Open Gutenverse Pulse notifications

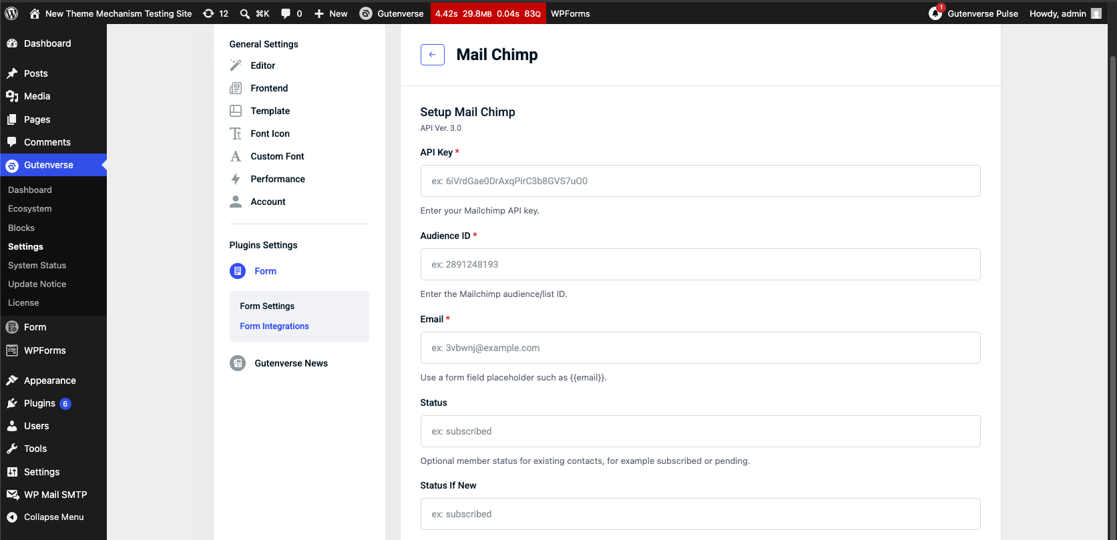tap(973, 13)
